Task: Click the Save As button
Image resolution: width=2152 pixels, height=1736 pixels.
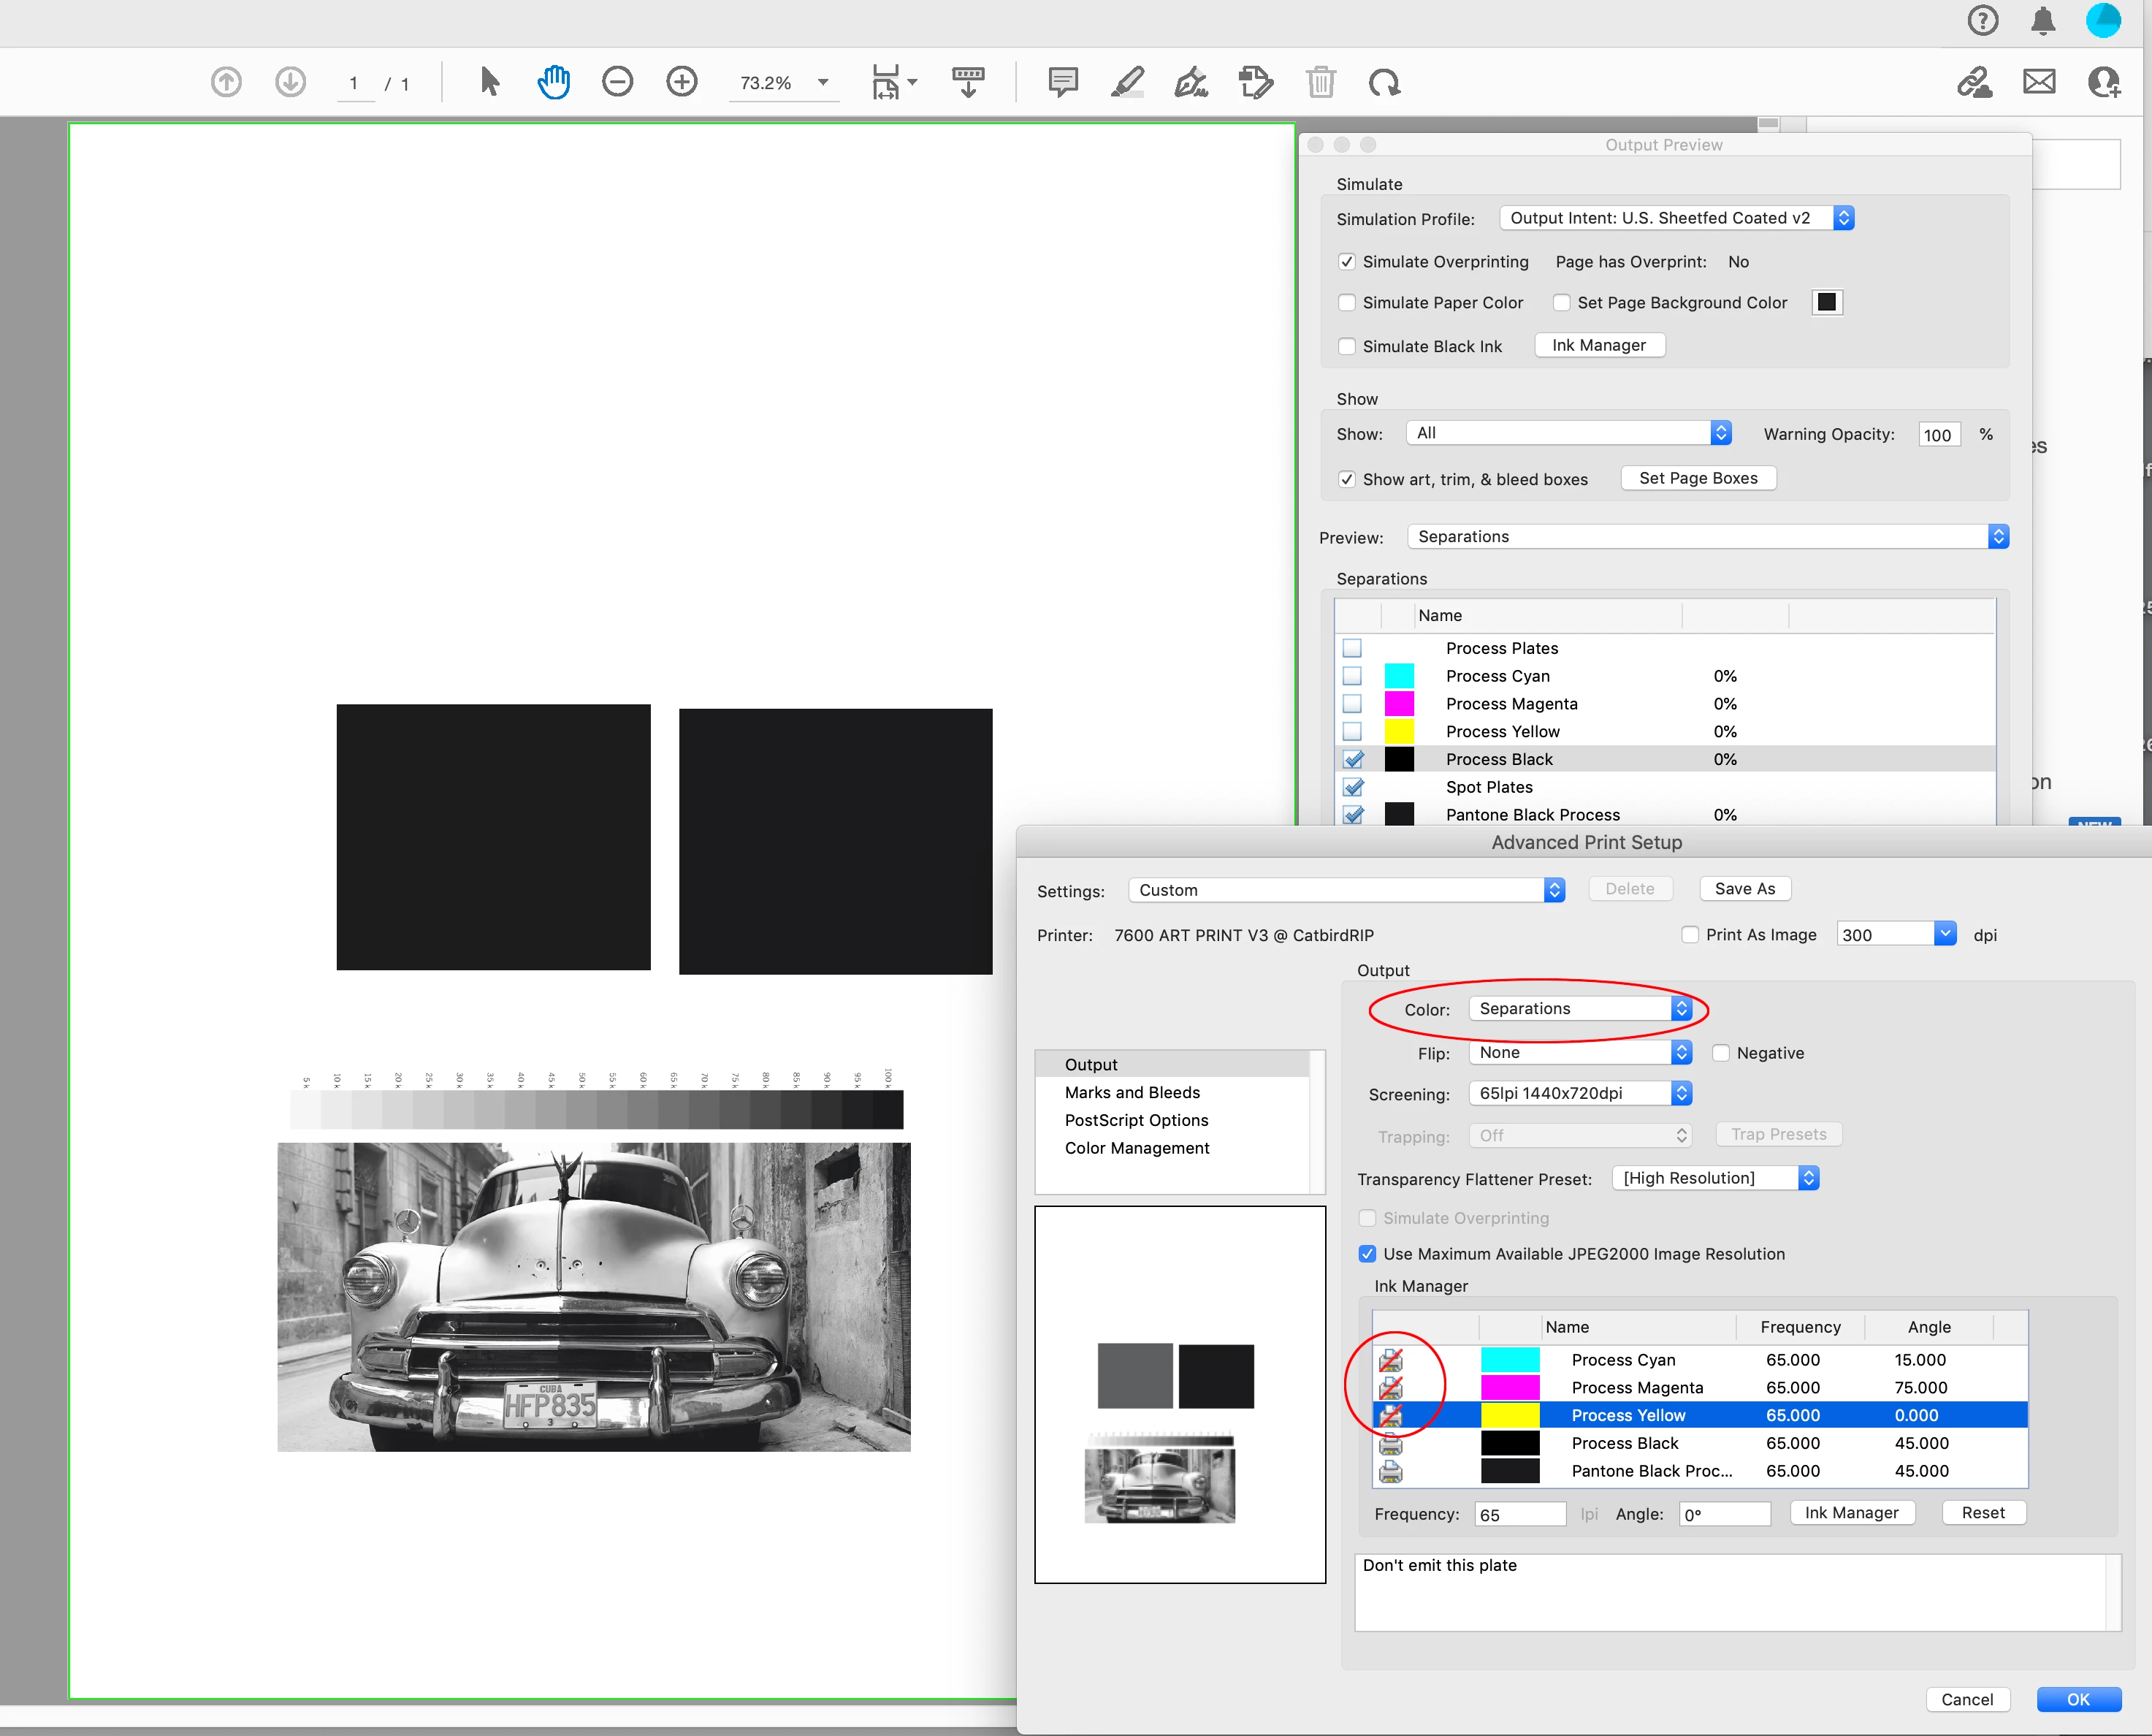Action: [1744, 889]
